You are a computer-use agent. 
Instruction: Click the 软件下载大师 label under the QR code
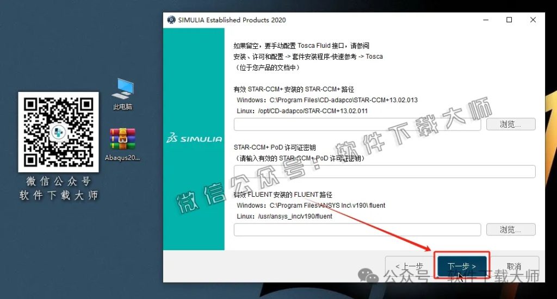click(59, 195)
